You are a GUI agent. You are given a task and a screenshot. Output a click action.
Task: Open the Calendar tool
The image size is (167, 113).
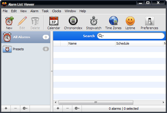[54, 23]
